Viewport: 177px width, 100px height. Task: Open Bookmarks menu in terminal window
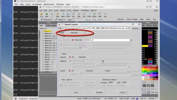[49, 4]
